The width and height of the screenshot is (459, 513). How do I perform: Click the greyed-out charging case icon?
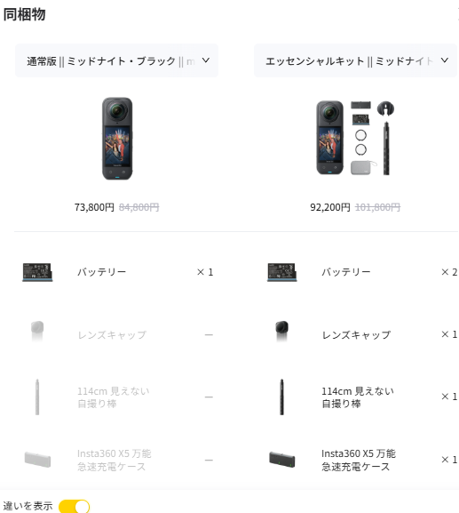(37, 460)
